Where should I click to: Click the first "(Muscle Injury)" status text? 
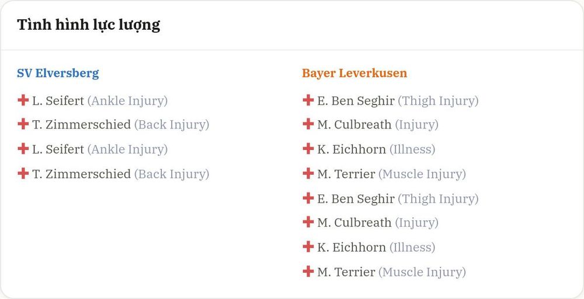point(422,174)
